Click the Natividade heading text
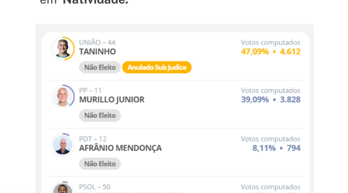This screenshot has height=193, width=348. click(95, 2)
